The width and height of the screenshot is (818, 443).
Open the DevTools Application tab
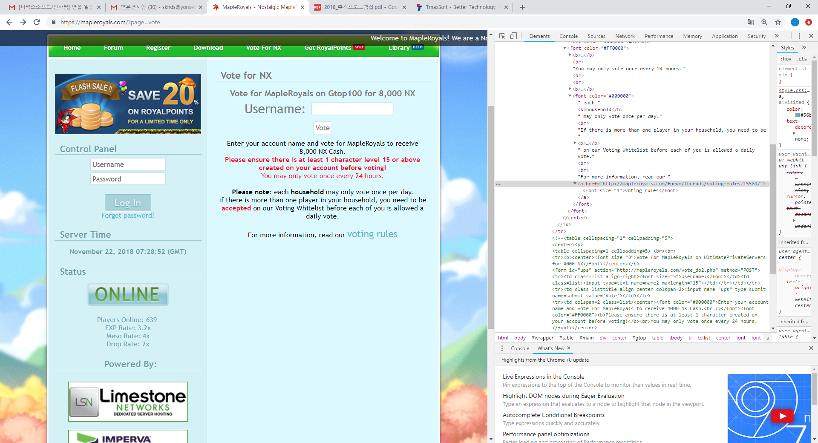tap(725, 36)
